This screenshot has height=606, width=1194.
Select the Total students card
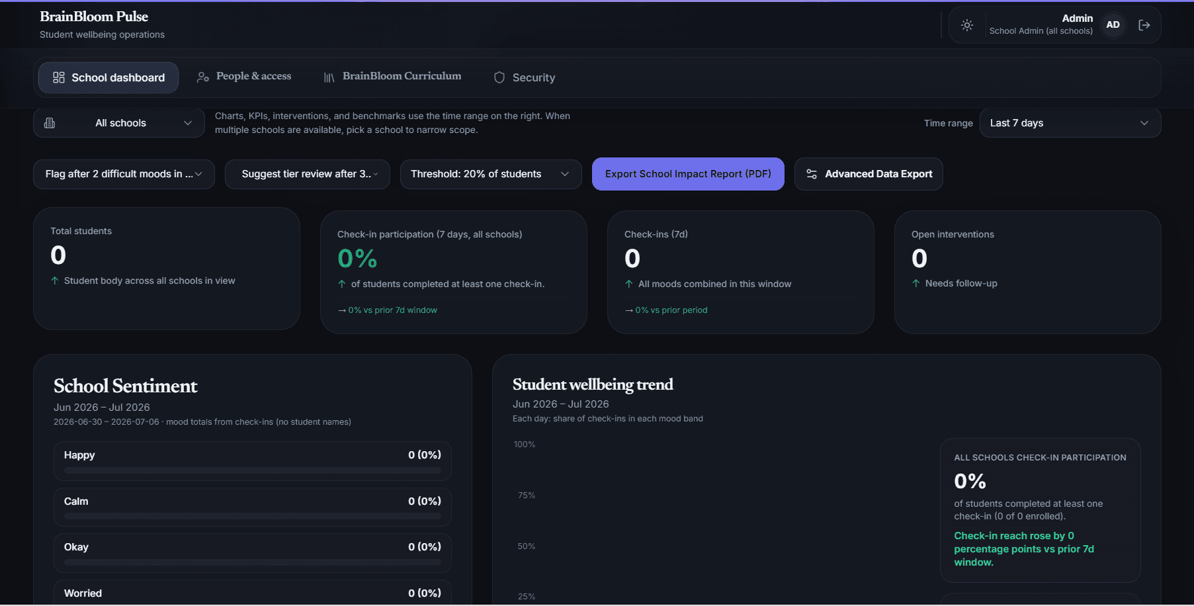(167, 269)
